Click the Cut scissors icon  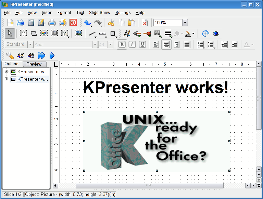pyautogui.click(x=111, y=23)
